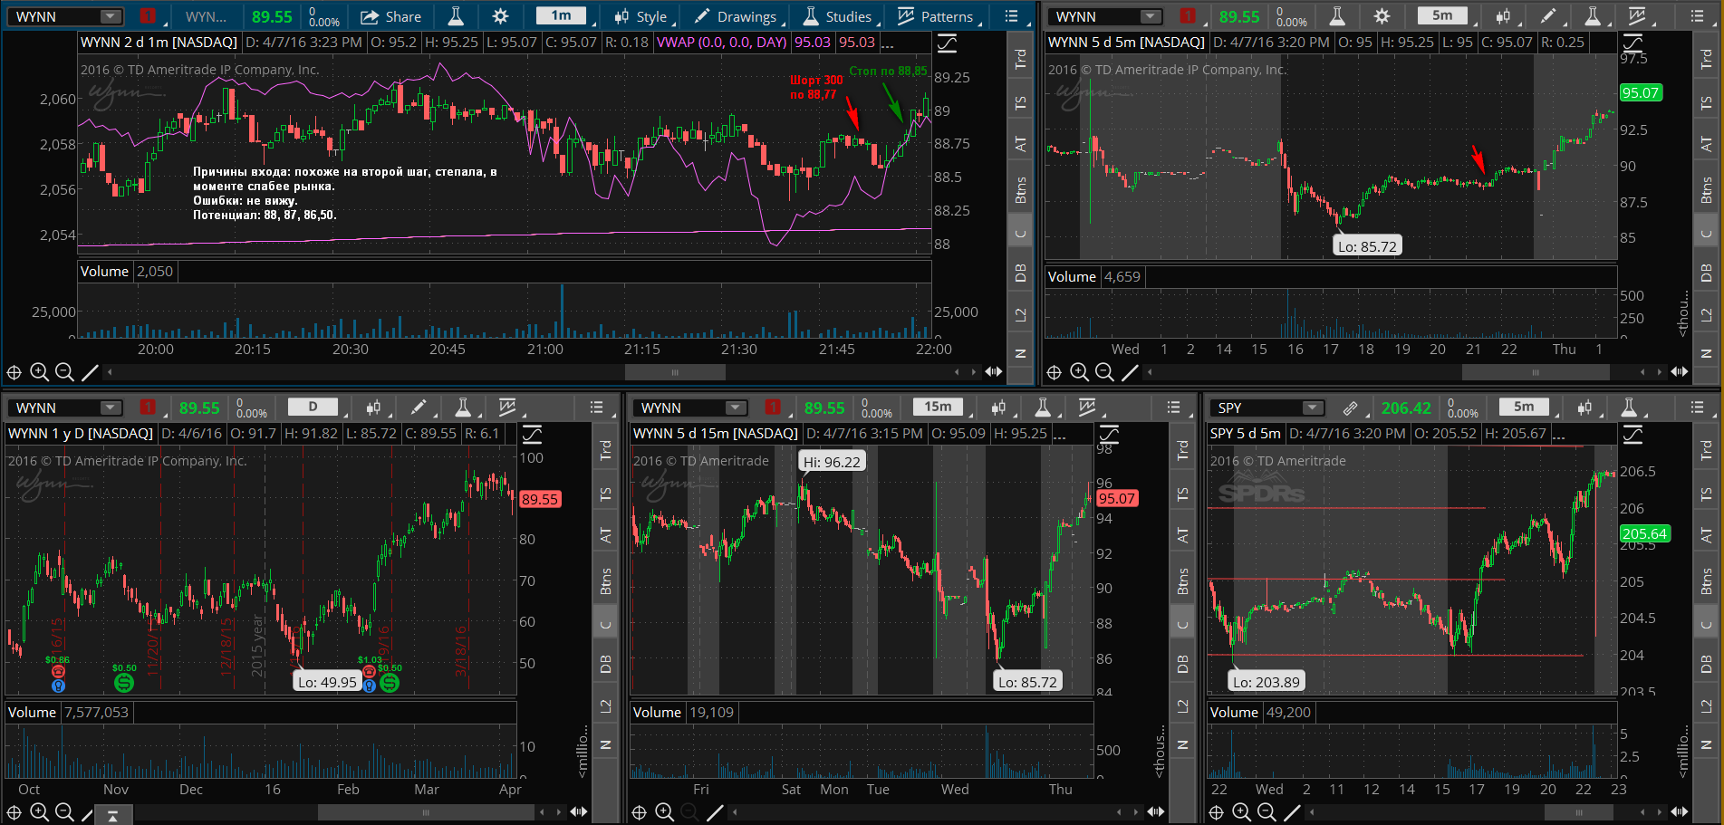Image resolution: width=1724 pixels, height=825 pixels.
Task: Open the D timeframe dropdown in daily chart
Action: click(x=313, y=407)
